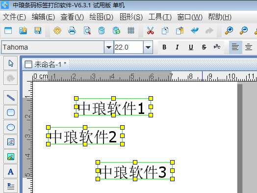
Task: Open database settings cylinder icon
Action: click(x=102, y=30)
